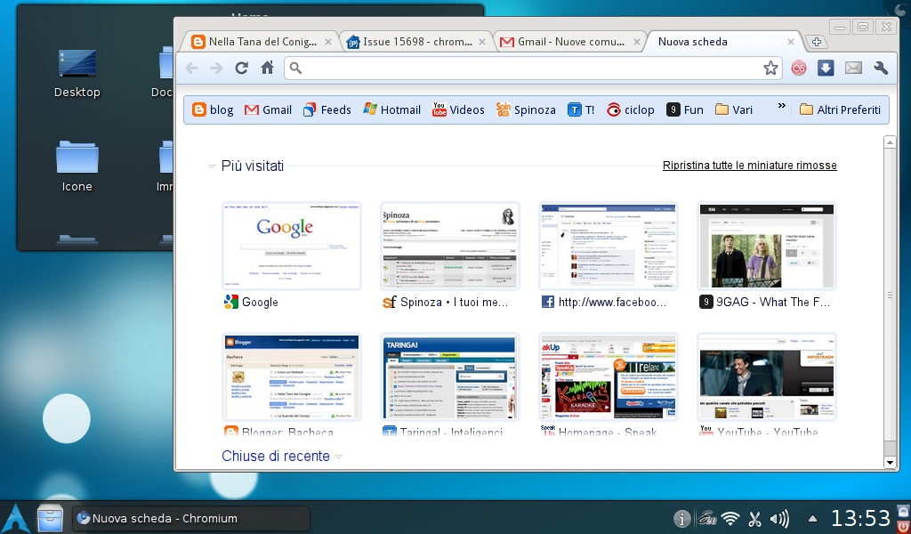Open the blue download arrow extension
The width and height of the screenshot is (911, 534).
(x=826, y=68)
